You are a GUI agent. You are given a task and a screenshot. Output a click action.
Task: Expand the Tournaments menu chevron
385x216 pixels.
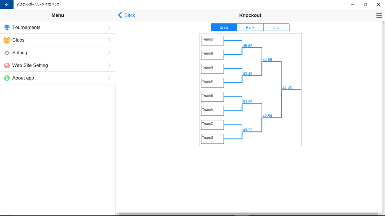coord(109,27)
